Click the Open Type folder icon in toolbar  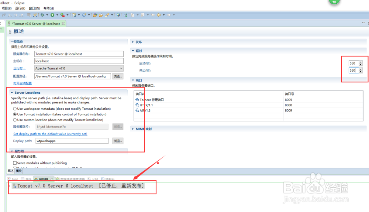coord(95,15)
